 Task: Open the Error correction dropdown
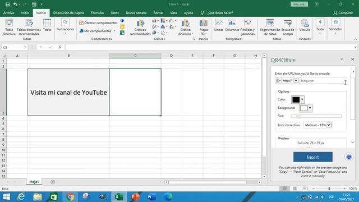[x=318, y=125]
